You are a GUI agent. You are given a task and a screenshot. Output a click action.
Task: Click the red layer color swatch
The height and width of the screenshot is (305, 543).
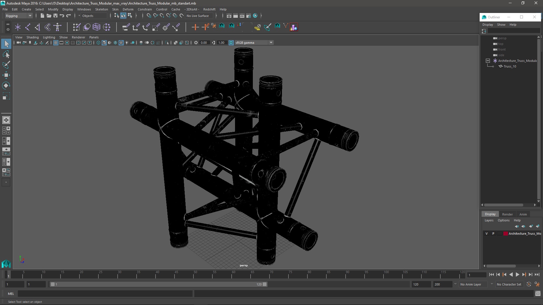point(505,234)
